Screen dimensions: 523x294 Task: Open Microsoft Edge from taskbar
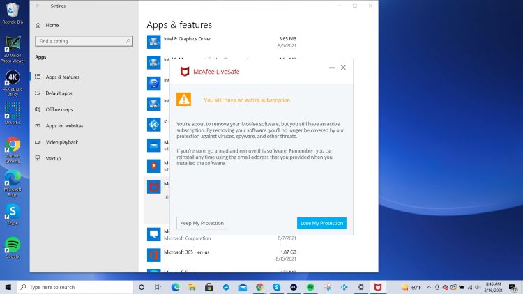point(175,287)
